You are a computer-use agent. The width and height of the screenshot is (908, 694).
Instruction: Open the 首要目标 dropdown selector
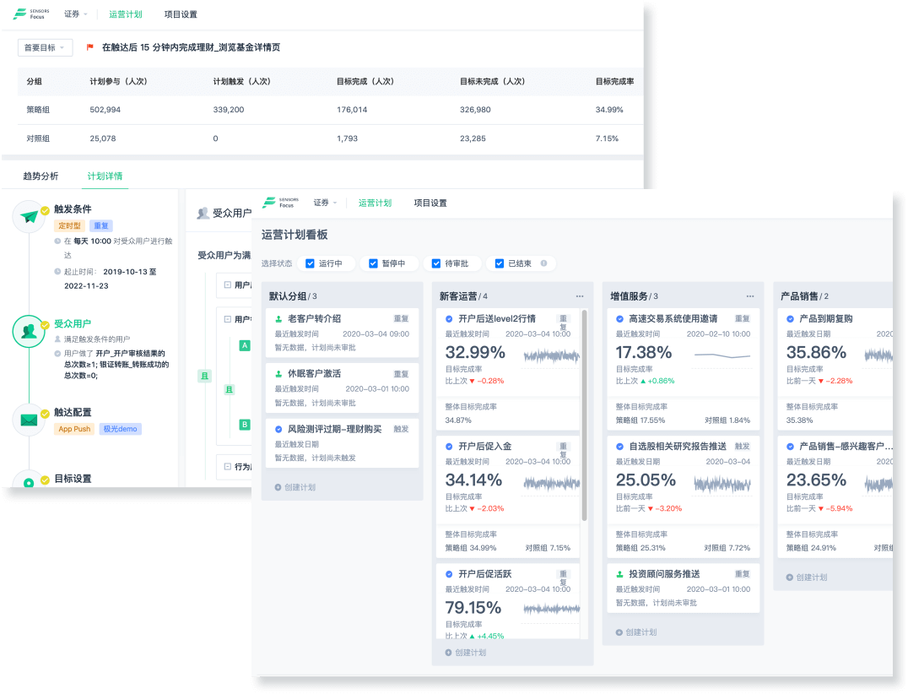46,48
